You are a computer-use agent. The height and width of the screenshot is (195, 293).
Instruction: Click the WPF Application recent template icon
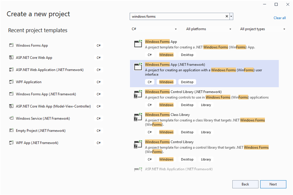[11, 82]
